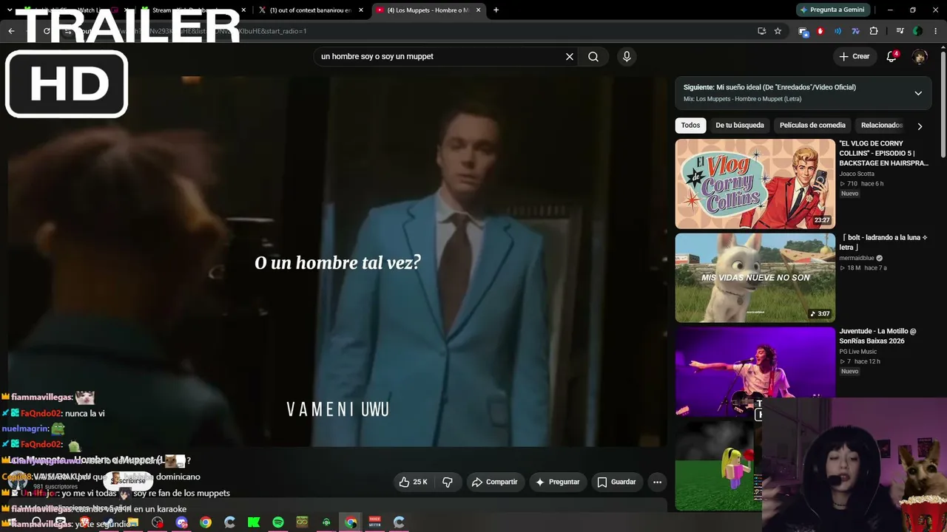Close the Los Muppets YouTube tab
Screen dimensions: 947x532
click(x=479, y=10)
